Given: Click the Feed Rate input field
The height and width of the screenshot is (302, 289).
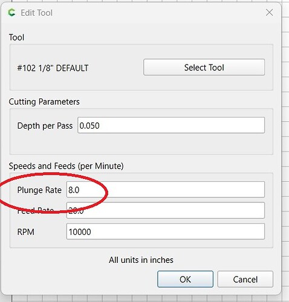Looking at the screenshot, I should point(165,210).
